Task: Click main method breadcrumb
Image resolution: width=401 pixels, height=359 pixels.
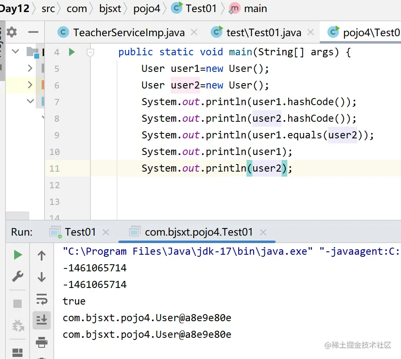Action: pos(248,8)
